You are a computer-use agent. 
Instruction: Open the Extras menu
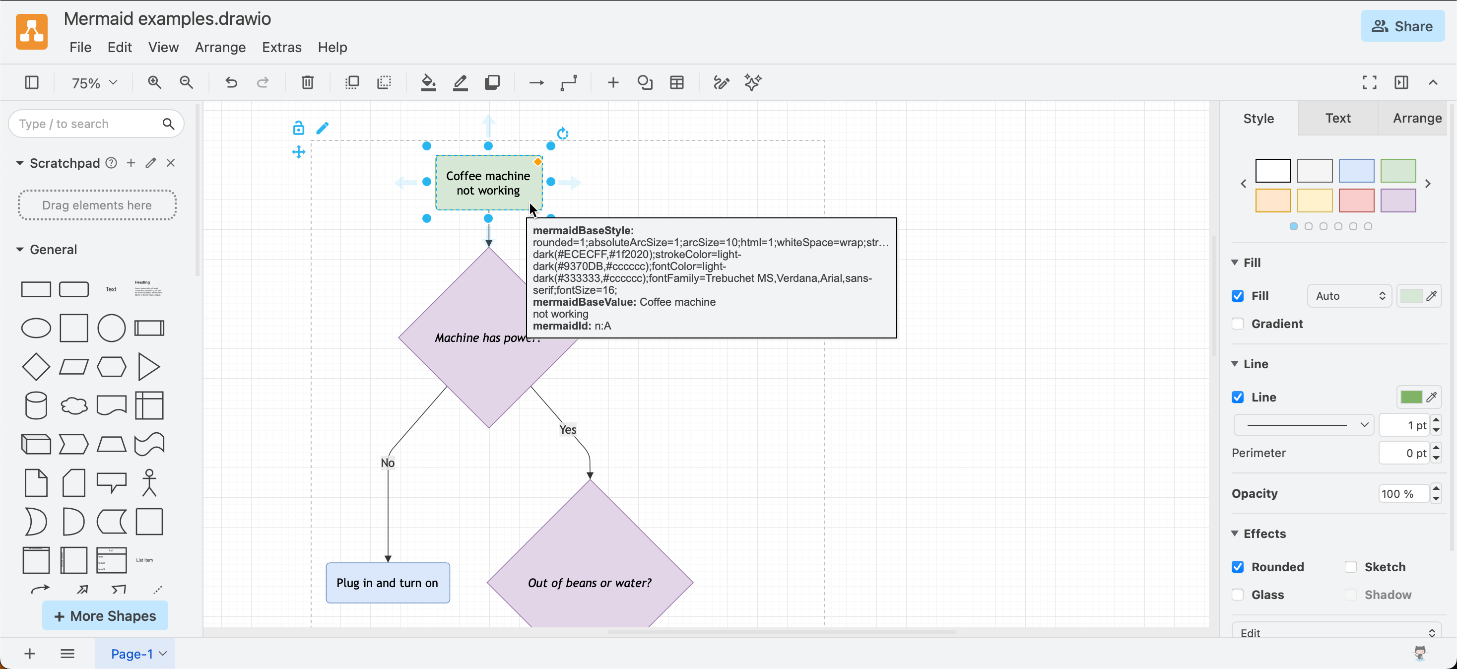(282, 47)
